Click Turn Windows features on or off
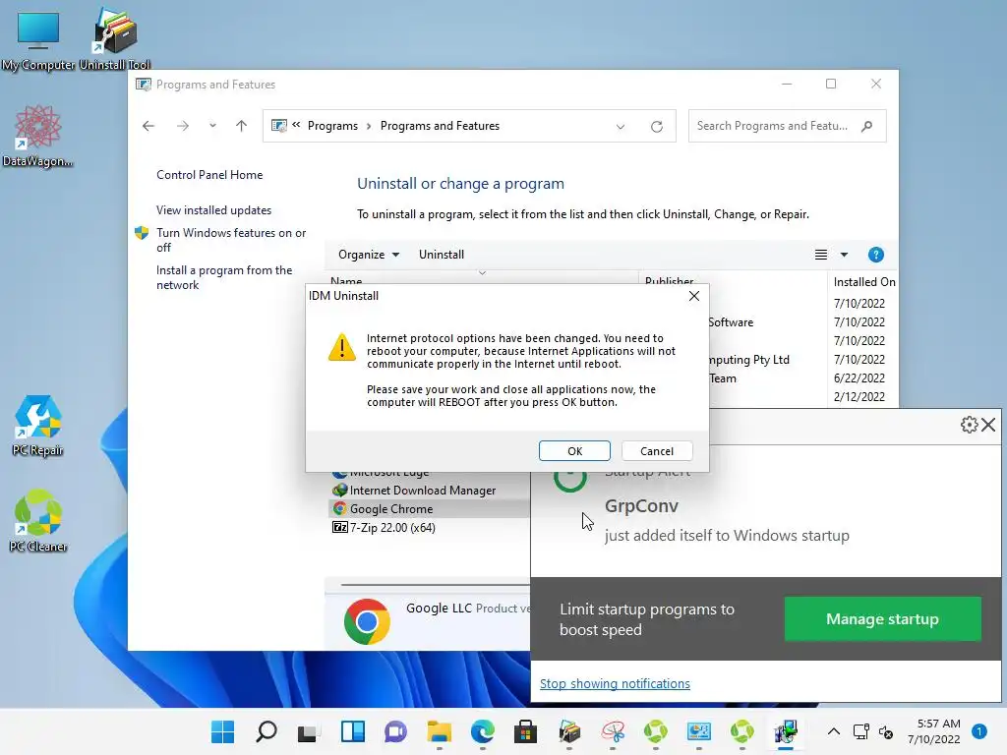1007x755 pixels. point(231,240)
